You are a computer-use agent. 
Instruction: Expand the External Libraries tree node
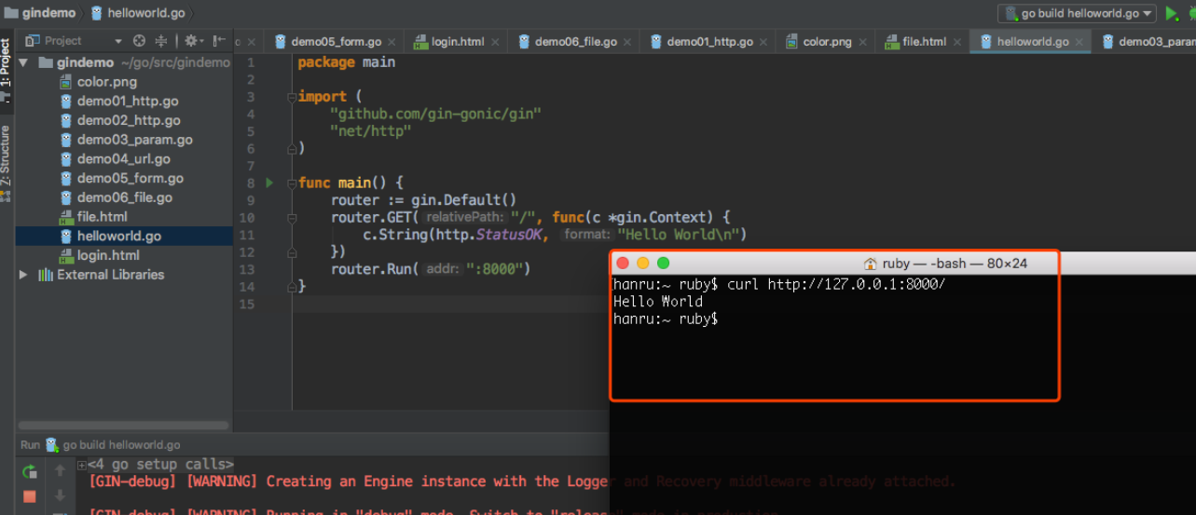(23, 275)
